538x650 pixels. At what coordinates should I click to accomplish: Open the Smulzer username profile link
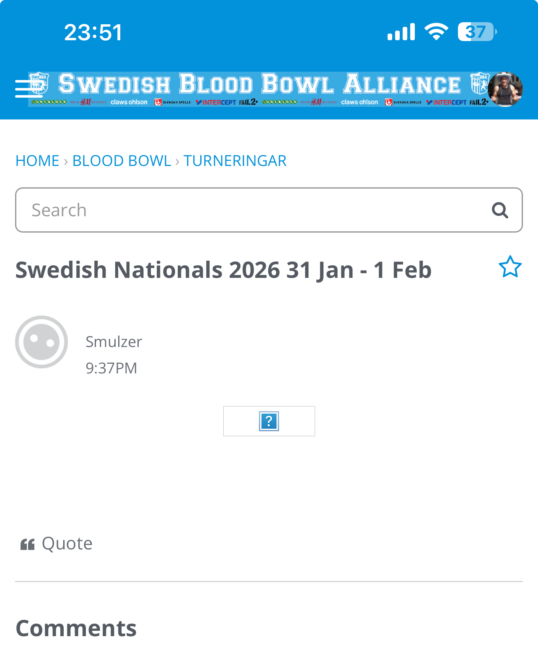coord(114,342)
